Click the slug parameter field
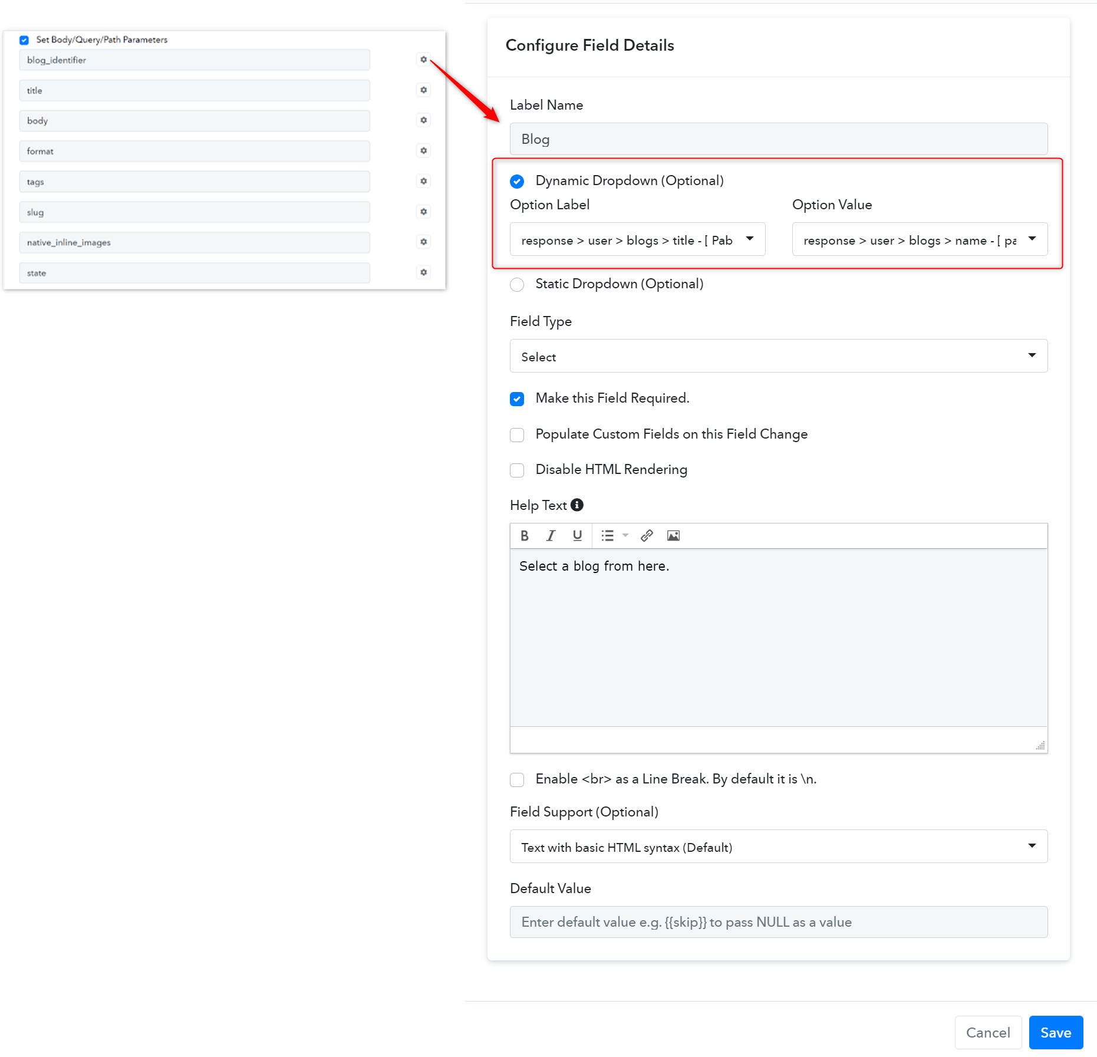Image resolution: width=1097 pixels, height=1057 pixels. [195, 212]
